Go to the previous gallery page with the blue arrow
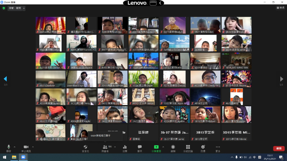Image resolution: width=287 pixels, height=161 pixels. coord(5,79)
